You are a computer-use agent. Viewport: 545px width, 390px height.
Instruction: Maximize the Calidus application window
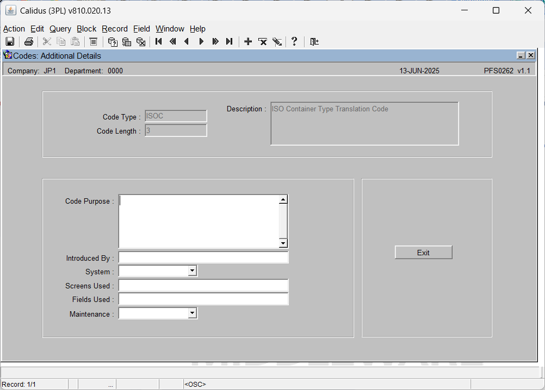pyautogui.click(x=496, y=10)
